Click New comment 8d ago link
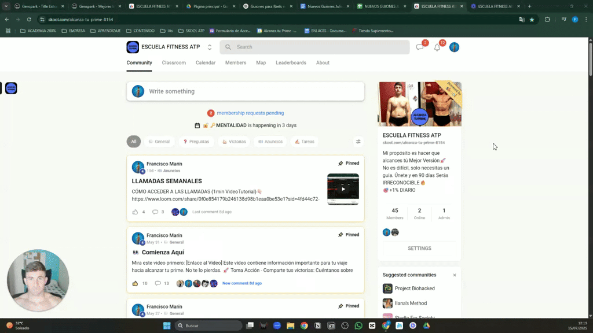The height and width of the screenshot is (333, 593). click(242, 283)
